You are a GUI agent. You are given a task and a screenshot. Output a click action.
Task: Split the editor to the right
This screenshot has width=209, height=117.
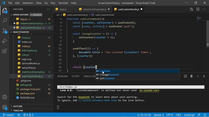[x=198, y=9]
